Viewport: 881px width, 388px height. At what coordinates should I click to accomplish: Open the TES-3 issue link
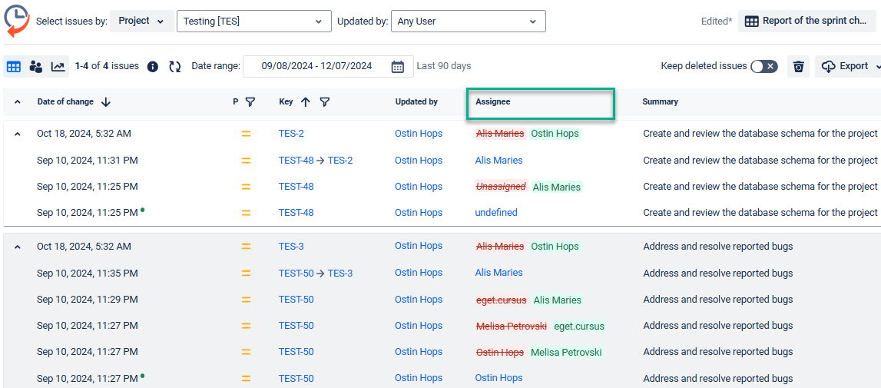[291, 247]
